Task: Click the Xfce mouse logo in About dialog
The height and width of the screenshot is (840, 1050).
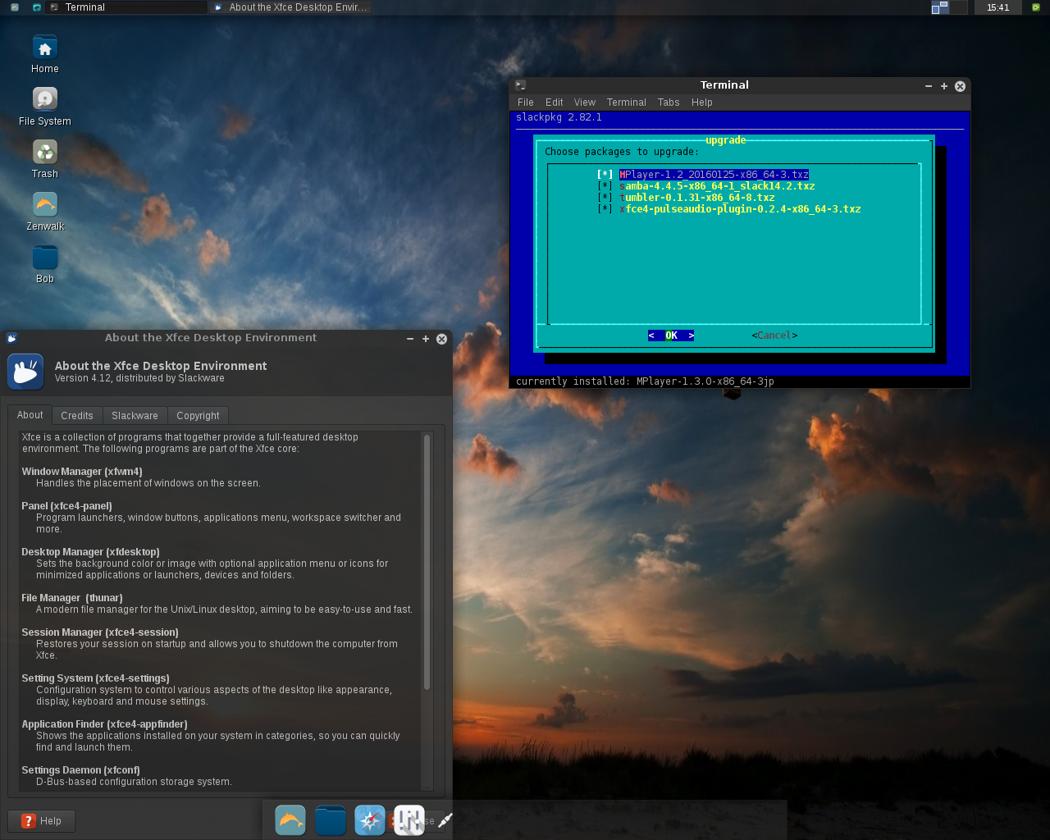Action: 25,372
